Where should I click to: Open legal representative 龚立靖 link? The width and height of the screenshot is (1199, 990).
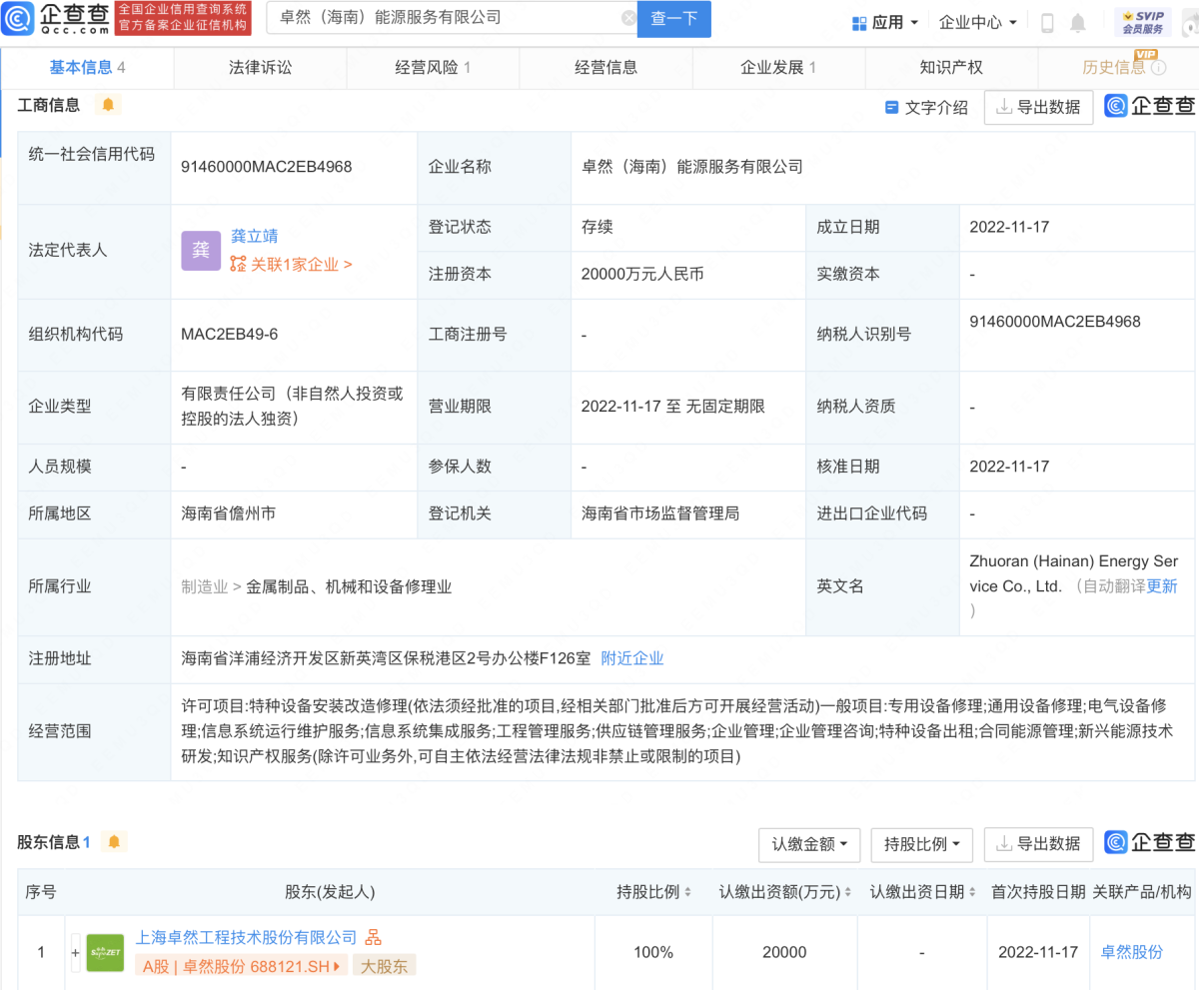click(x=255, y=237)
